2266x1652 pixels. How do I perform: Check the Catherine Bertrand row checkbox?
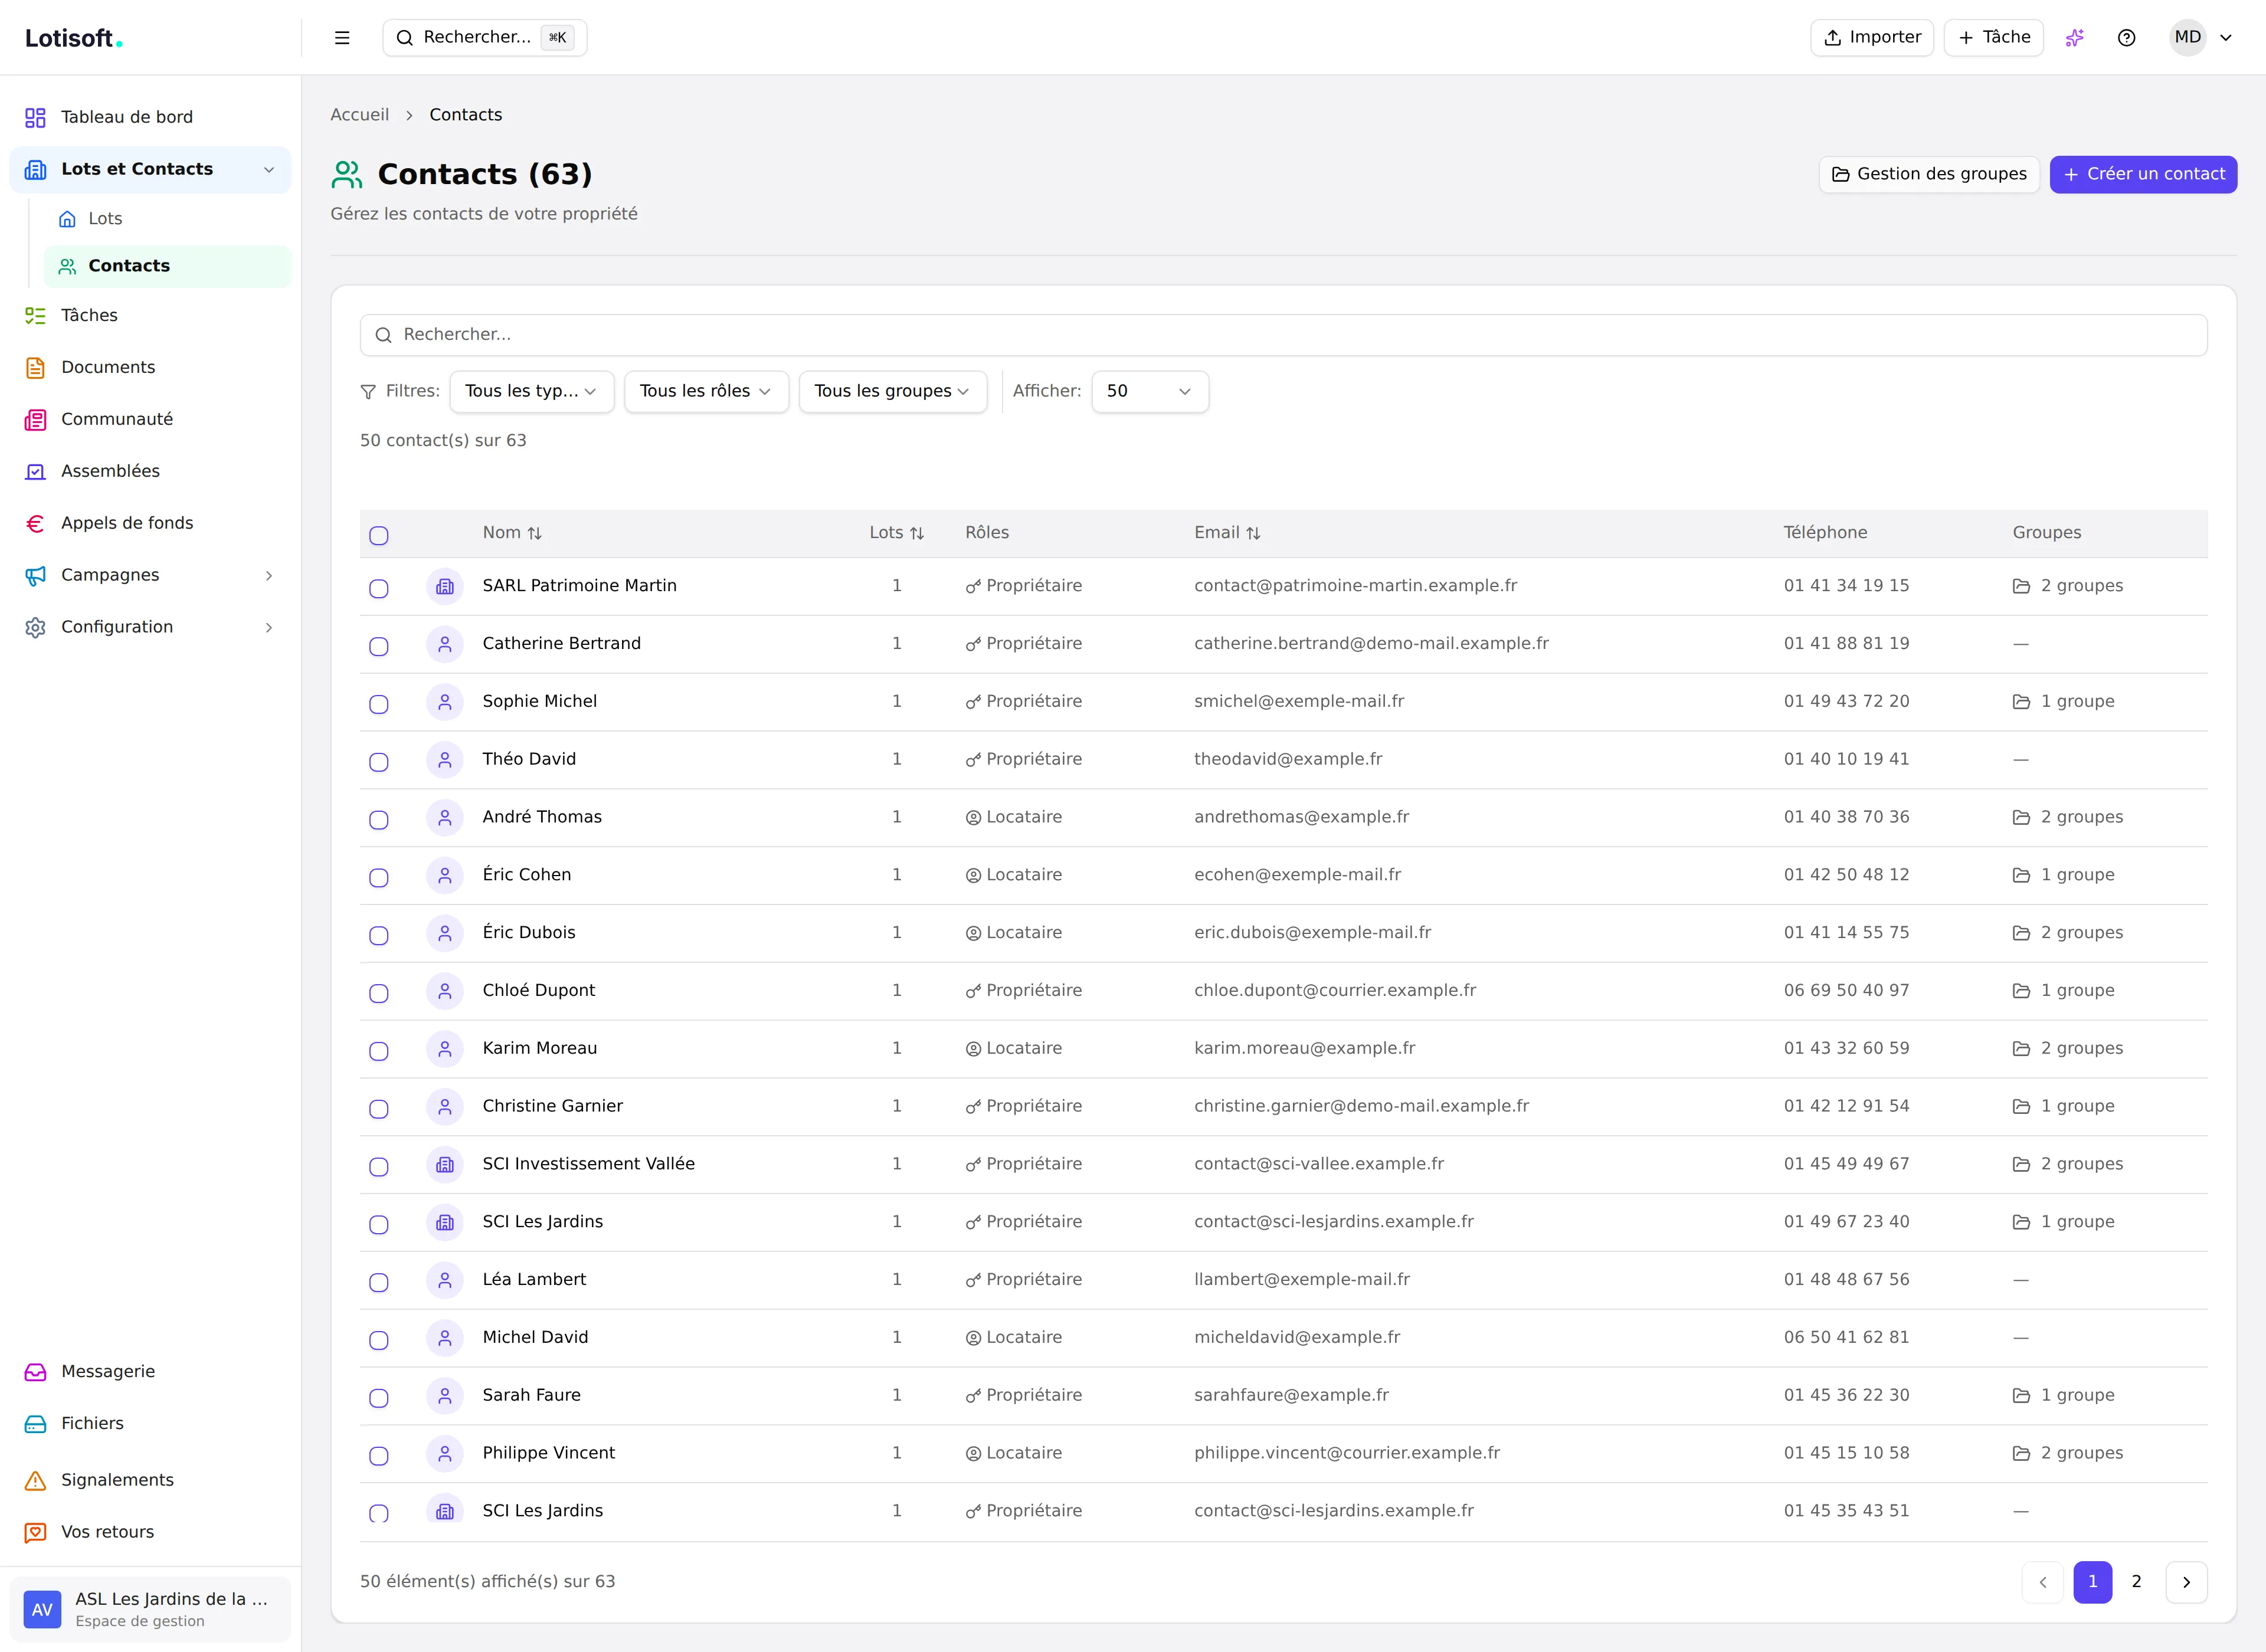(379, 647)
